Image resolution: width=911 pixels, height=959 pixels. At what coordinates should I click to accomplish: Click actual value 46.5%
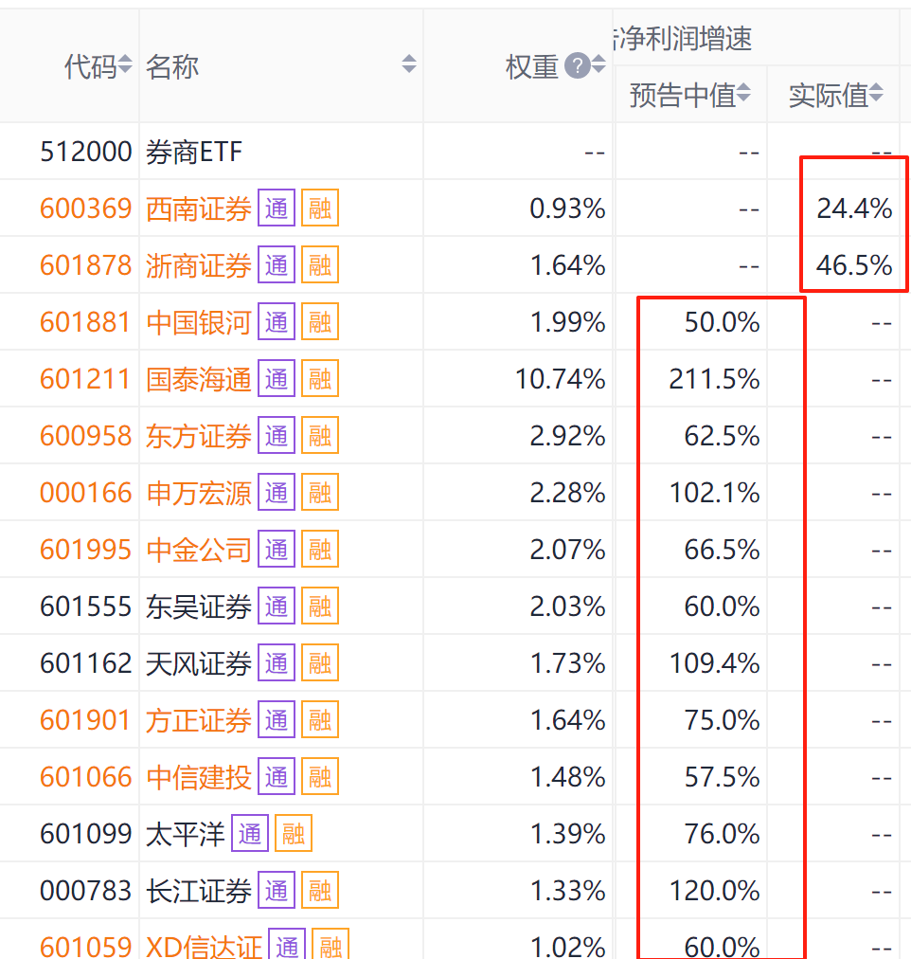[854, 265]
